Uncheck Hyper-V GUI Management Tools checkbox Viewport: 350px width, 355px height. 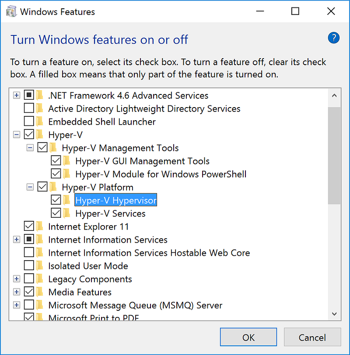coord(56,161)
